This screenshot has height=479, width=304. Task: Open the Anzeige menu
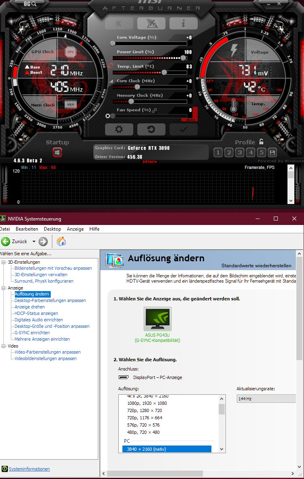(x=75, y=229)
